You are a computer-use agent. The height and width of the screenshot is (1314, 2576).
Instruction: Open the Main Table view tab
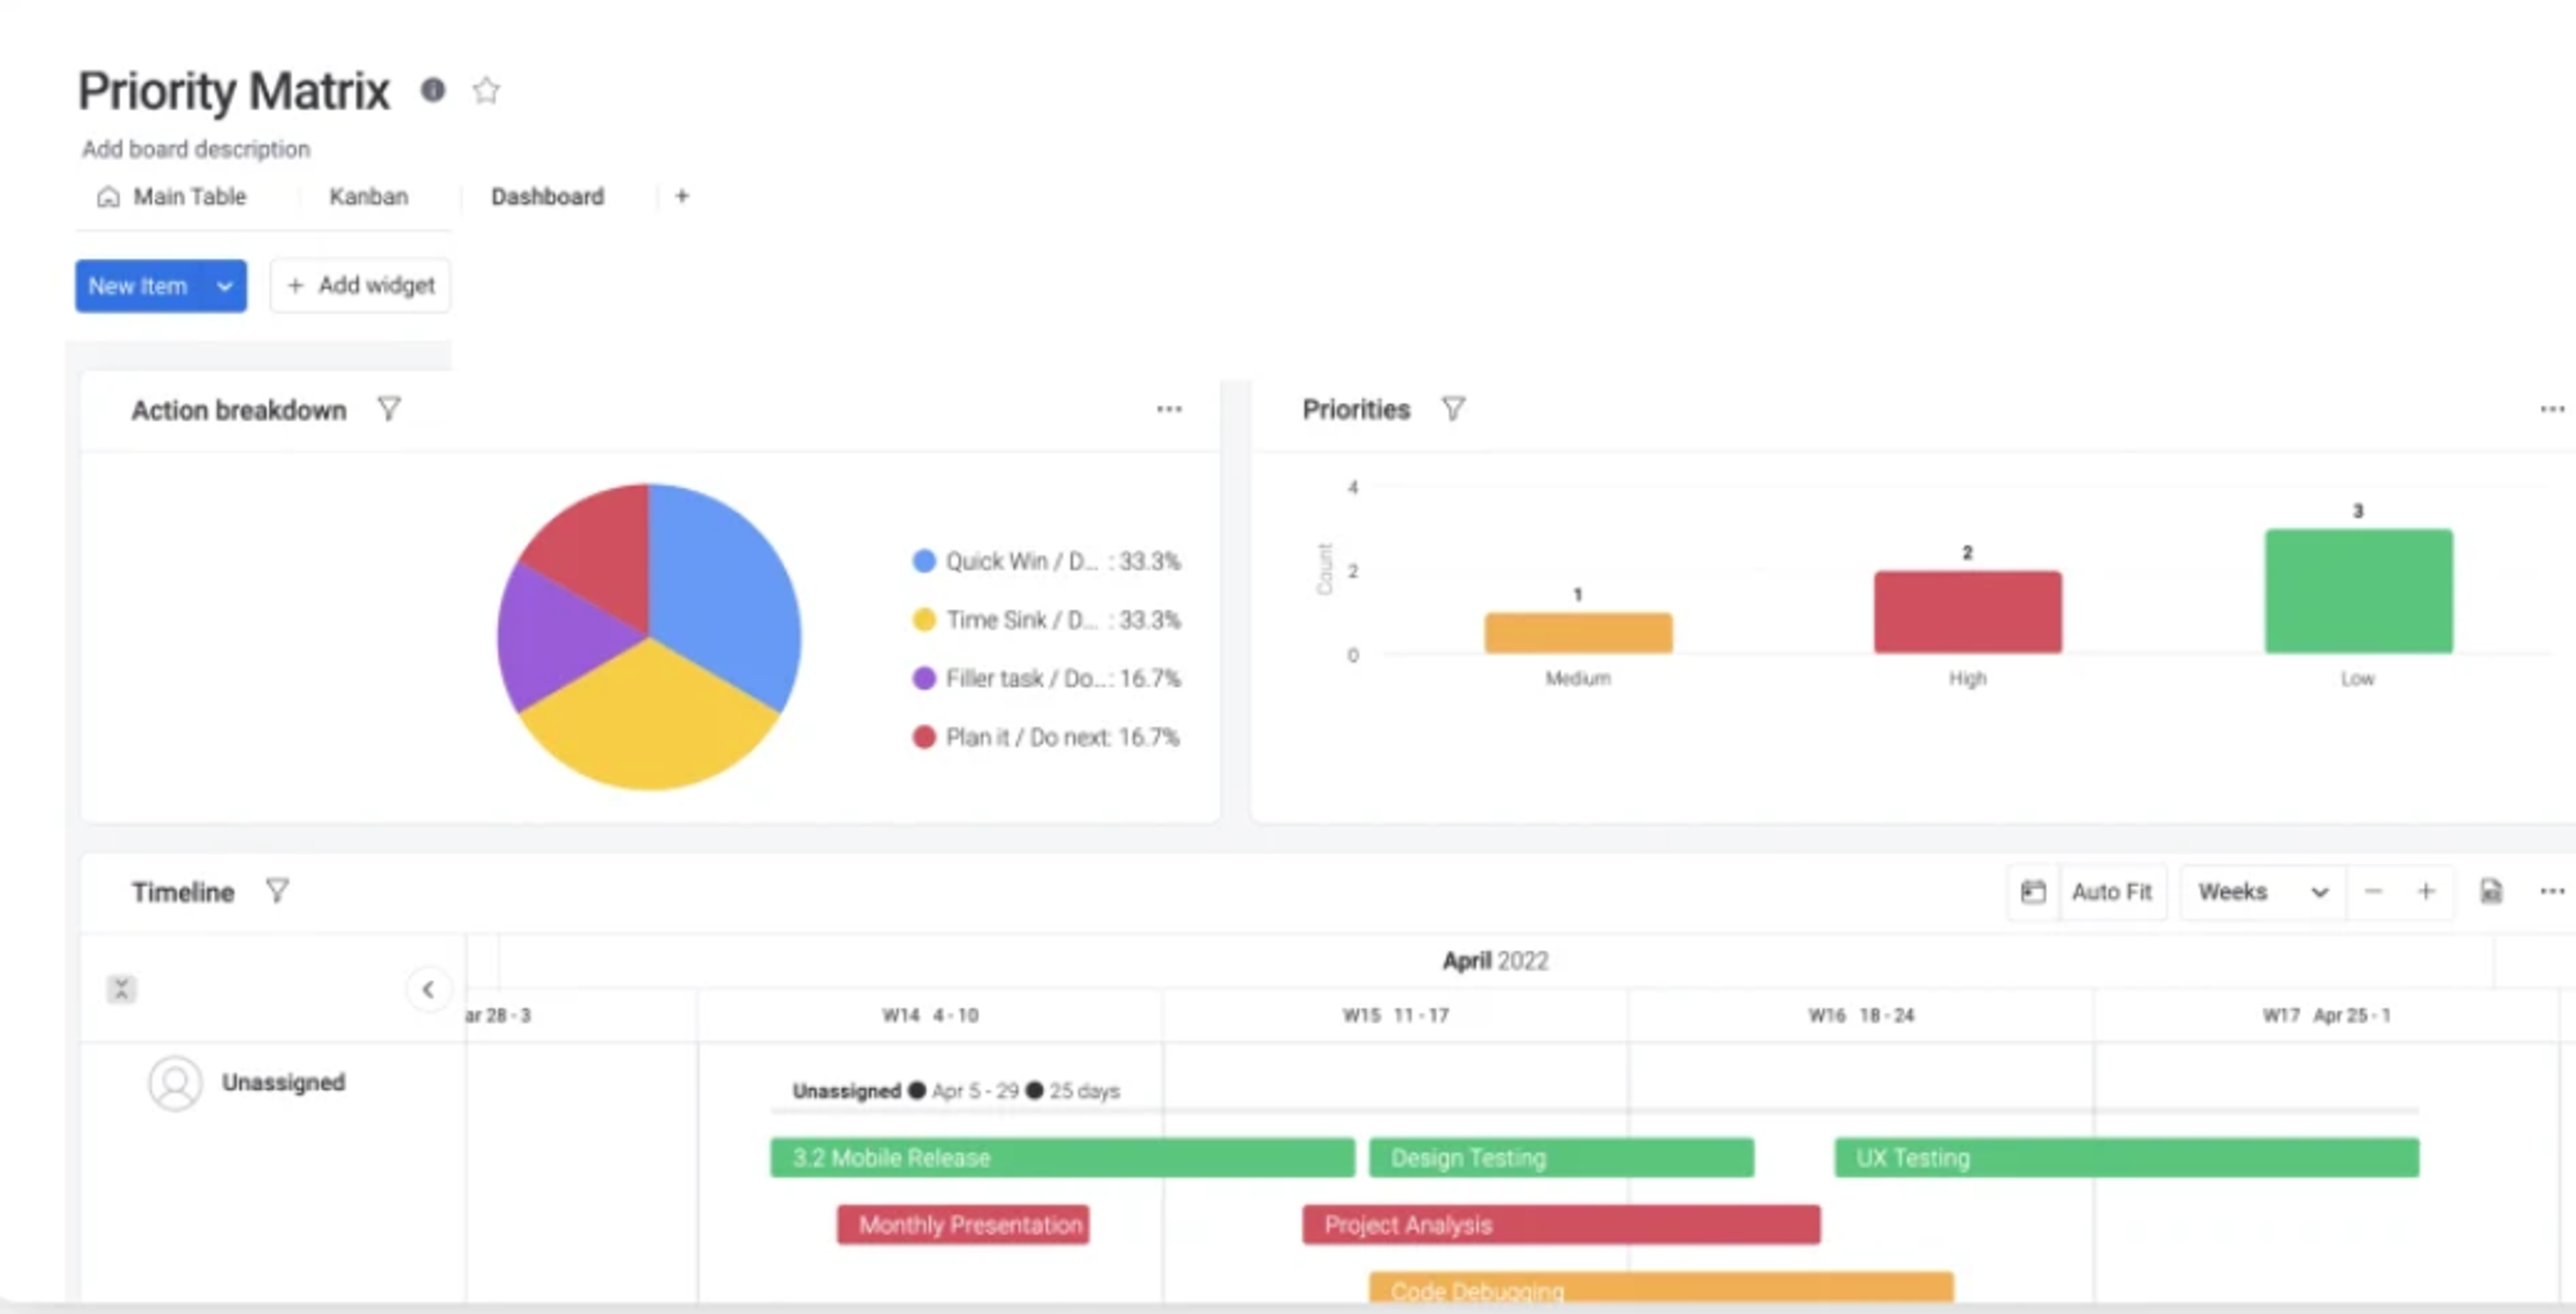tap(172, 197)
